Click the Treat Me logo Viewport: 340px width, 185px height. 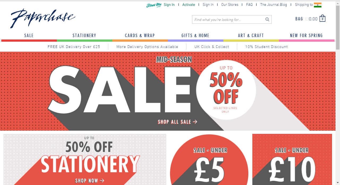[x=154, y=5]
